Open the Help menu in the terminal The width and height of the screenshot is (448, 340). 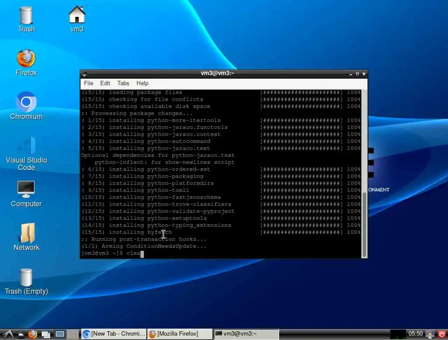point(142,83)
